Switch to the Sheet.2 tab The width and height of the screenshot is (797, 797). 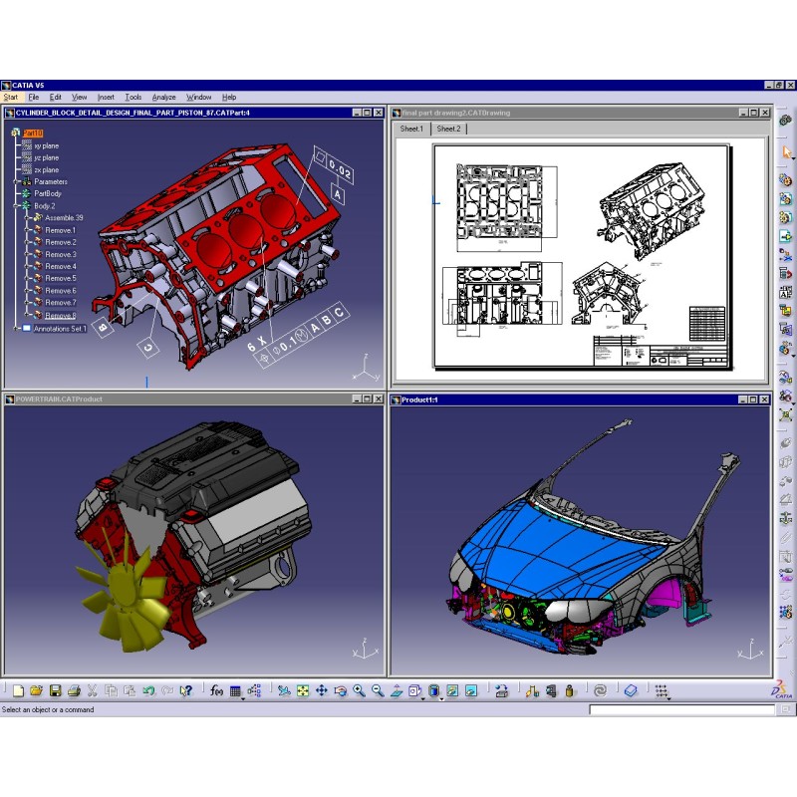(449, 129)
